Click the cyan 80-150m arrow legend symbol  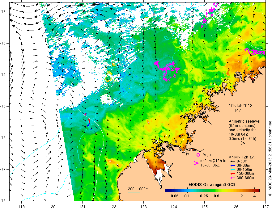point(232,170)
